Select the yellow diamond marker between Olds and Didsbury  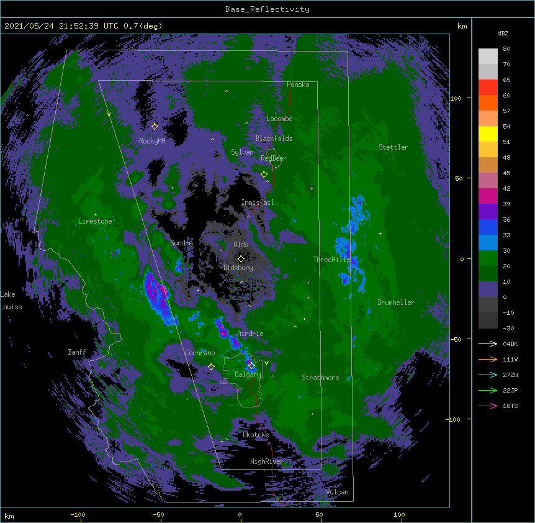[x=241, y=259]
